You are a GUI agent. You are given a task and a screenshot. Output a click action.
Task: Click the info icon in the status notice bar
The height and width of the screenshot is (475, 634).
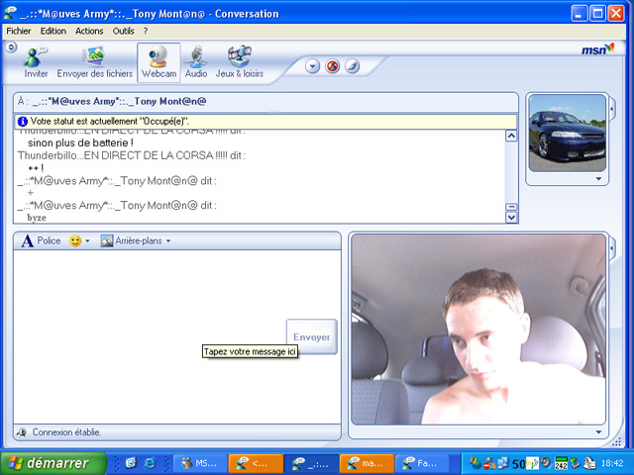[23, 121]
